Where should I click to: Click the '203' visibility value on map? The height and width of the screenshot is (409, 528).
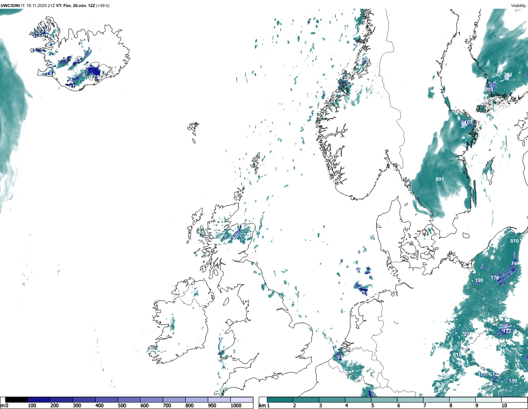point(489,90)
